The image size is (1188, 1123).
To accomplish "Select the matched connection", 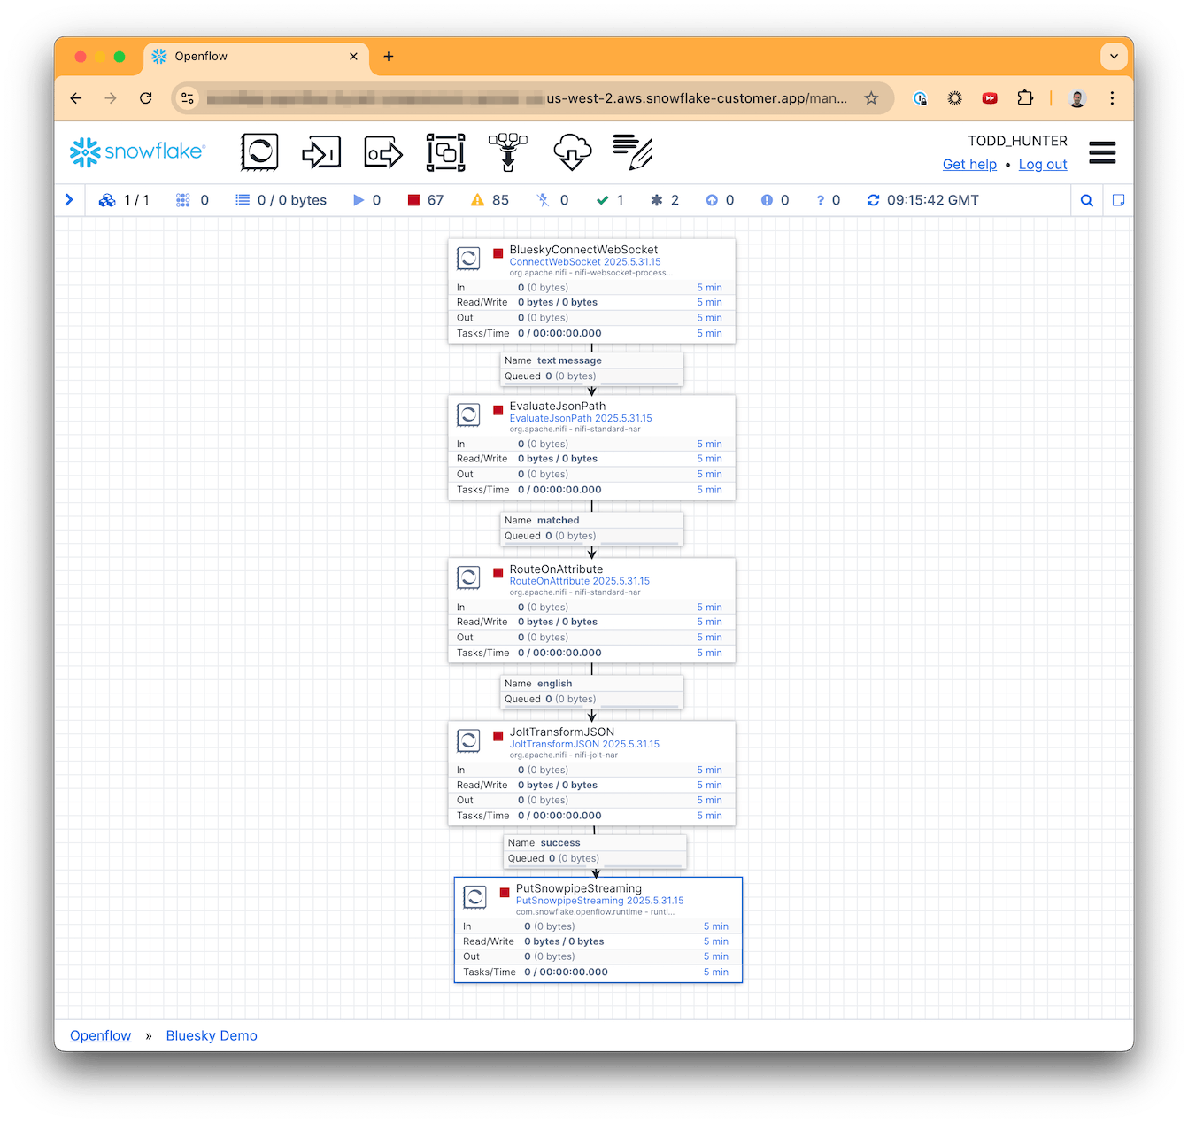I will click(591, 528).
